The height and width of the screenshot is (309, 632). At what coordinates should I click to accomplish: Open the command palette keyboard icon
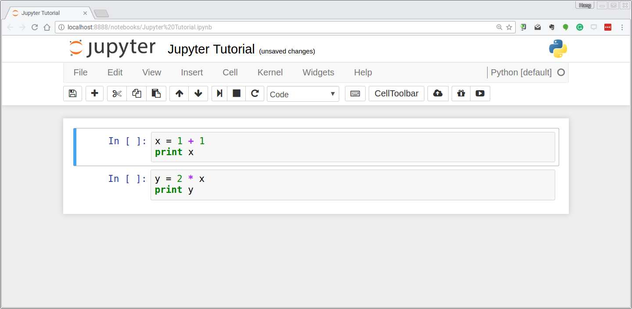355,93
